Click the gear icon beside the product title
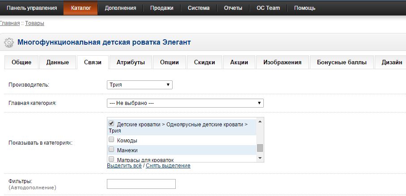Viewport: 406px width, 196px height. tap(8, 43)
